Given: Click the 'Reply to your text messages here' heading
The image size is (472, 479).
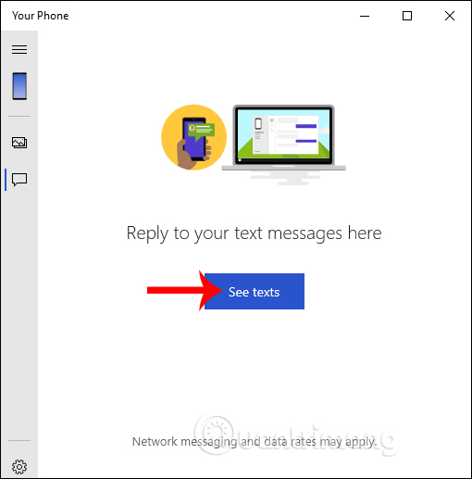Looking at the screenshot, I should tap(255, 233).
